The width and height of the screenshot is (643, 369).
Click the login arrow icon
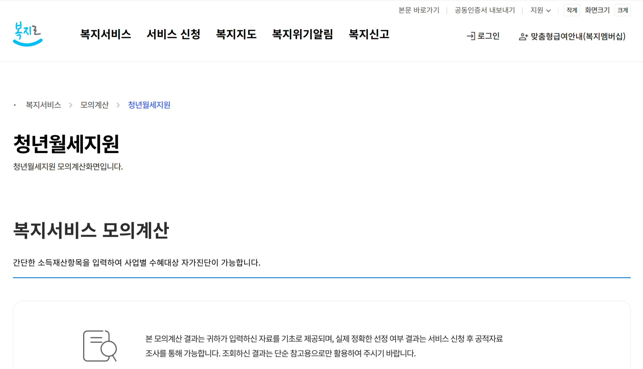471,36
